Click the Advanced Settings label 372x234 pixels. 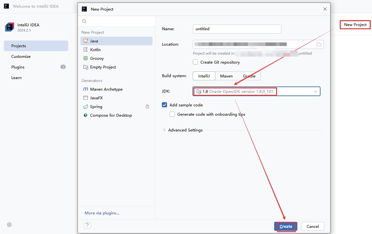coord(186,130)
